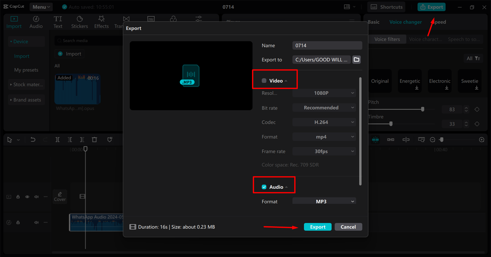
Task: Click the Split tool in timeline toolbar
Action: pyautogui.click(x=58, y=140)
